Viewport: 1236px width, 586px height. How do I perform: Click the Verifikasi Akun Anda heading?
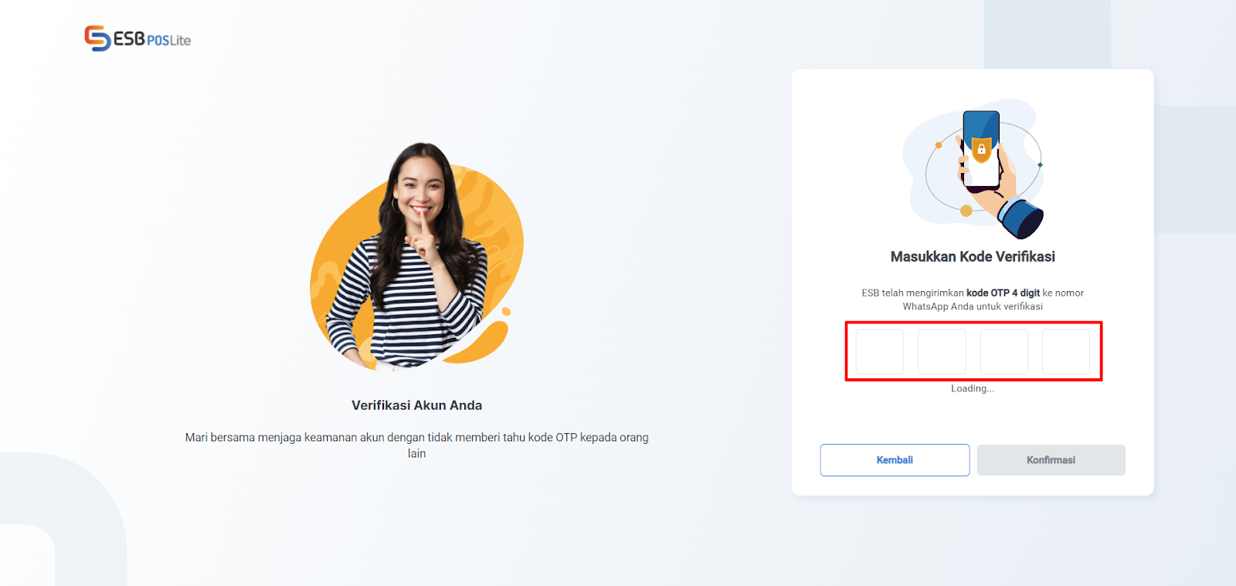[416, 405]
